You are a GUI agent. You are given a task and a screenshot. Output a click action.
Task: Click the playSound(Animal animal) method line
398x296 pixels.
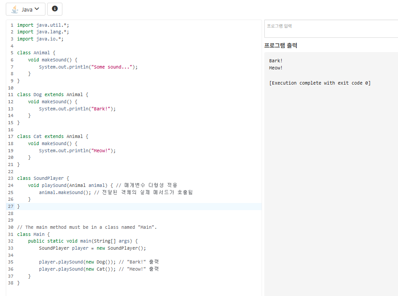point(103,185)
